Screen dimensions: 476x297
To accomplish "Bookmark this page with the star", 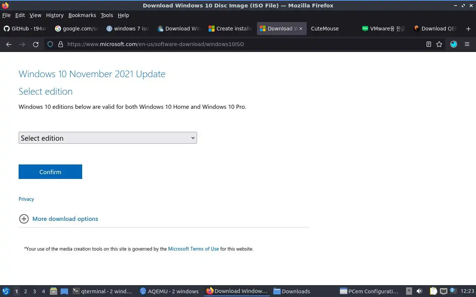I will 439,44.
